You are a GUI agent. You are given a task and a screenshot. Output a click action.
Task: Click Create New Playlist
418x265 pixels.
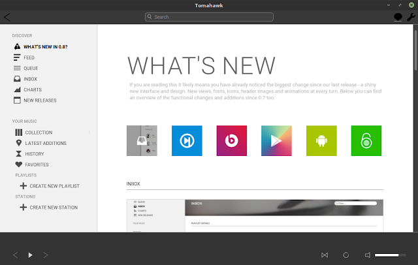[55, 186]
